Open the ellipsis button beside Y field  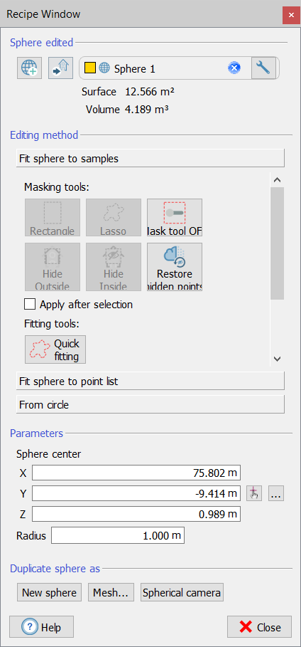tap(276, 493)
